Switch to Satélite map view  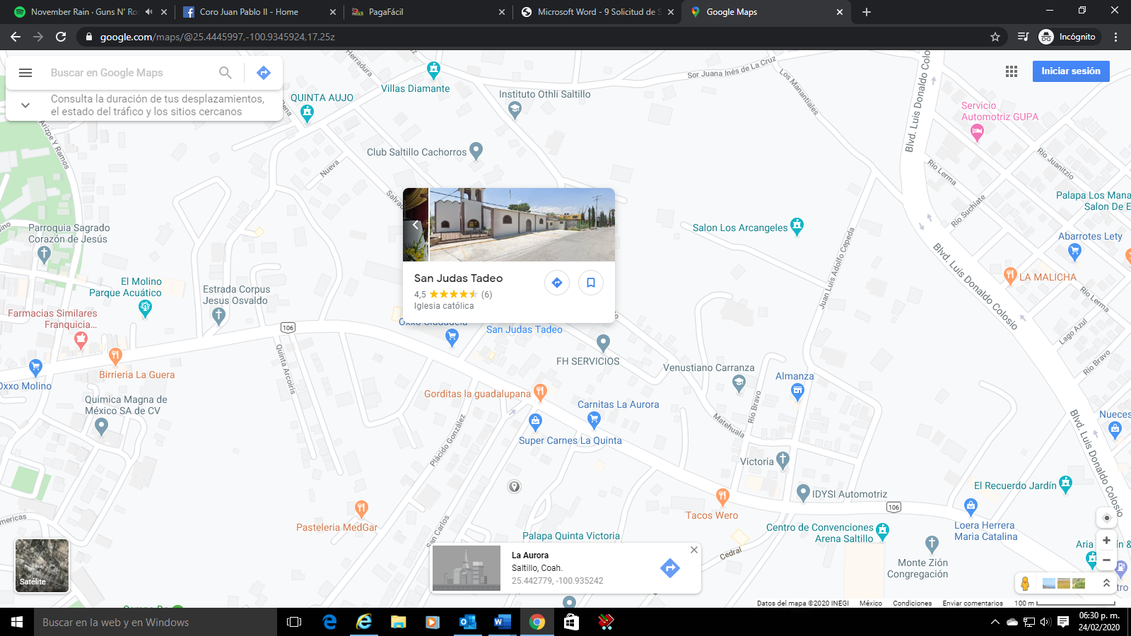[x=42, y=565]
